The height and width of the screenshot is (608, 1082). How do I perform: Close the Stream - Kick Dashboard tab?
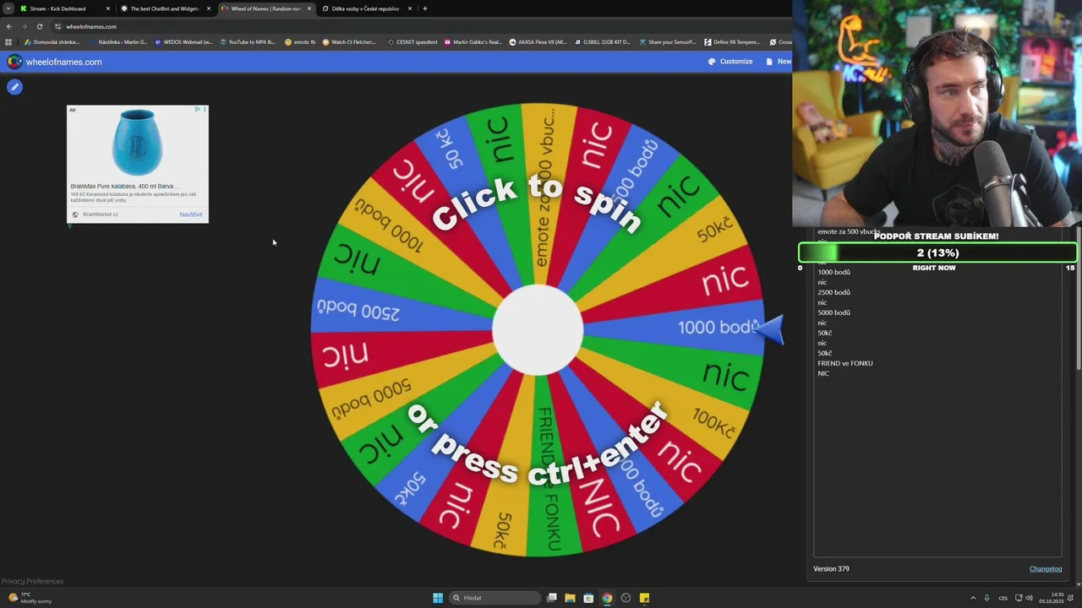[x=108, y=8]
